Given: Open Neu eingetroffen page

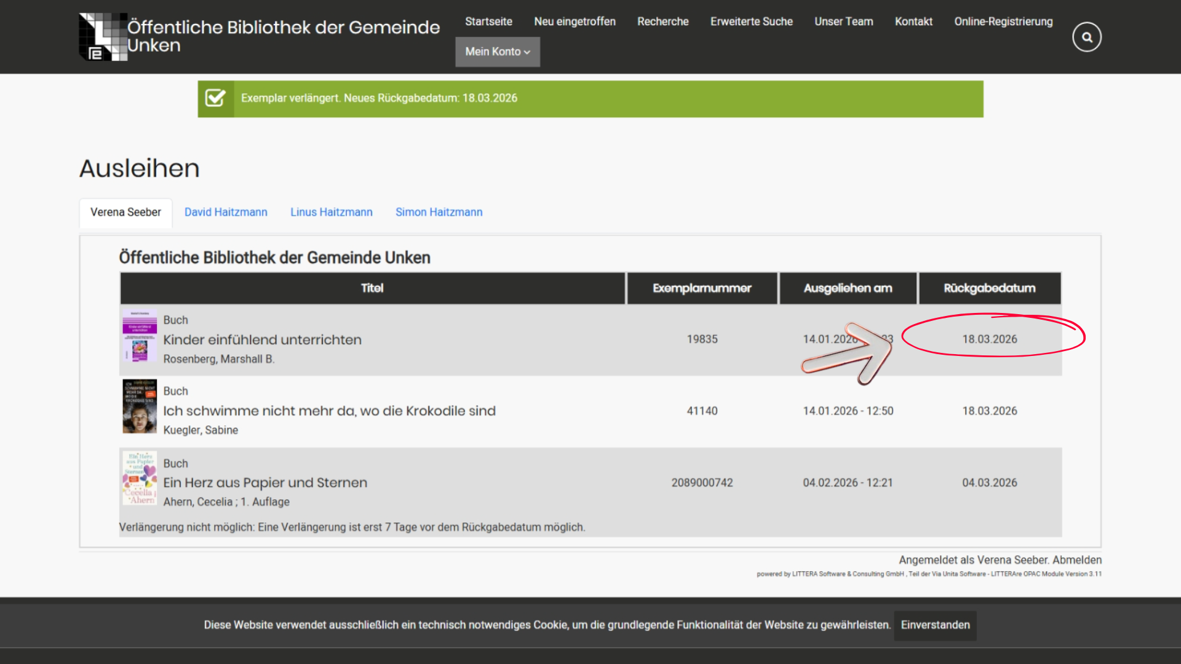Looking at the screenshot, I should (575, 22).
